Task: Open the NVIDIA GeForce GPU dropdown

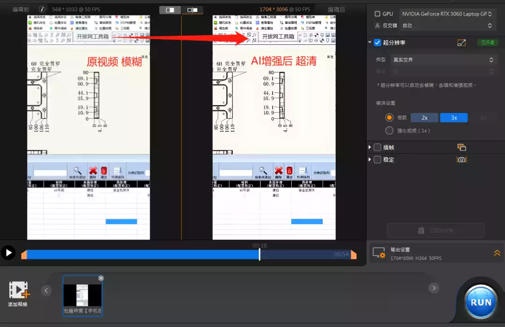Action: [447, 14]
